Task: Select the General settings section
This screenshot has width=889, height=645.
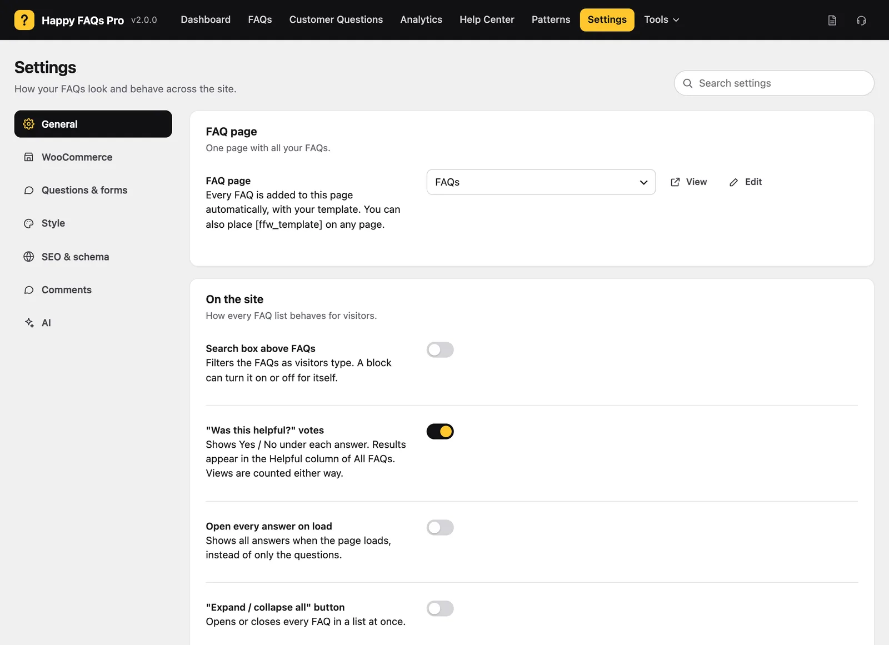Action: coord(93,124)
